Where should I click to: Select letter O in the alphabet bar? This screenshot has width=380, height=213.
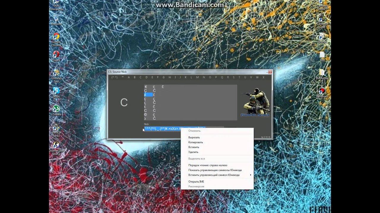click(210, 78)
